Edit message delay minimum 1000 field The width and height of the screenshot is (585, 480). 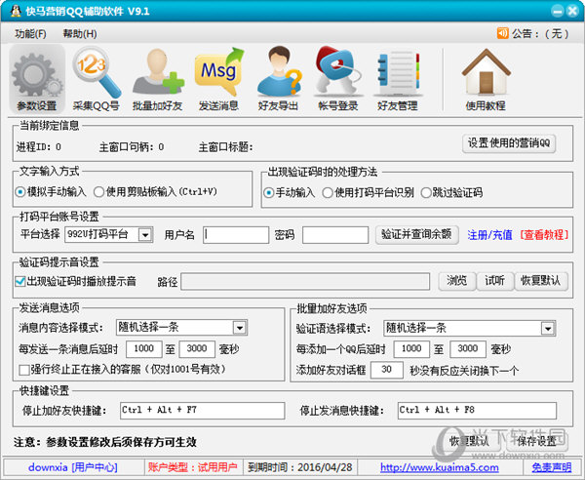point(144,349)
